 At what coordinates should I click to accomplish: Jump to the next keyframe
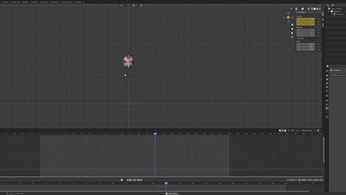(138, 180)
